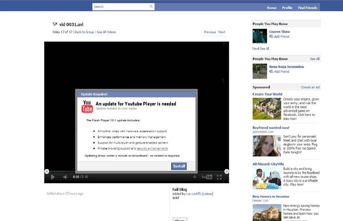The height and width of the screenshot is (221, 343).
Task: Click the Create an Ad link
Action: 310,87
